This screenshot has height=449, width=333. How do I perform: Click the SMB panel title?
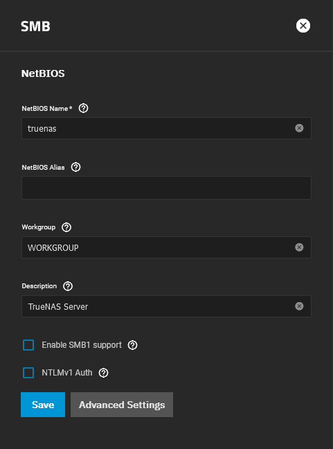(35, 26)
